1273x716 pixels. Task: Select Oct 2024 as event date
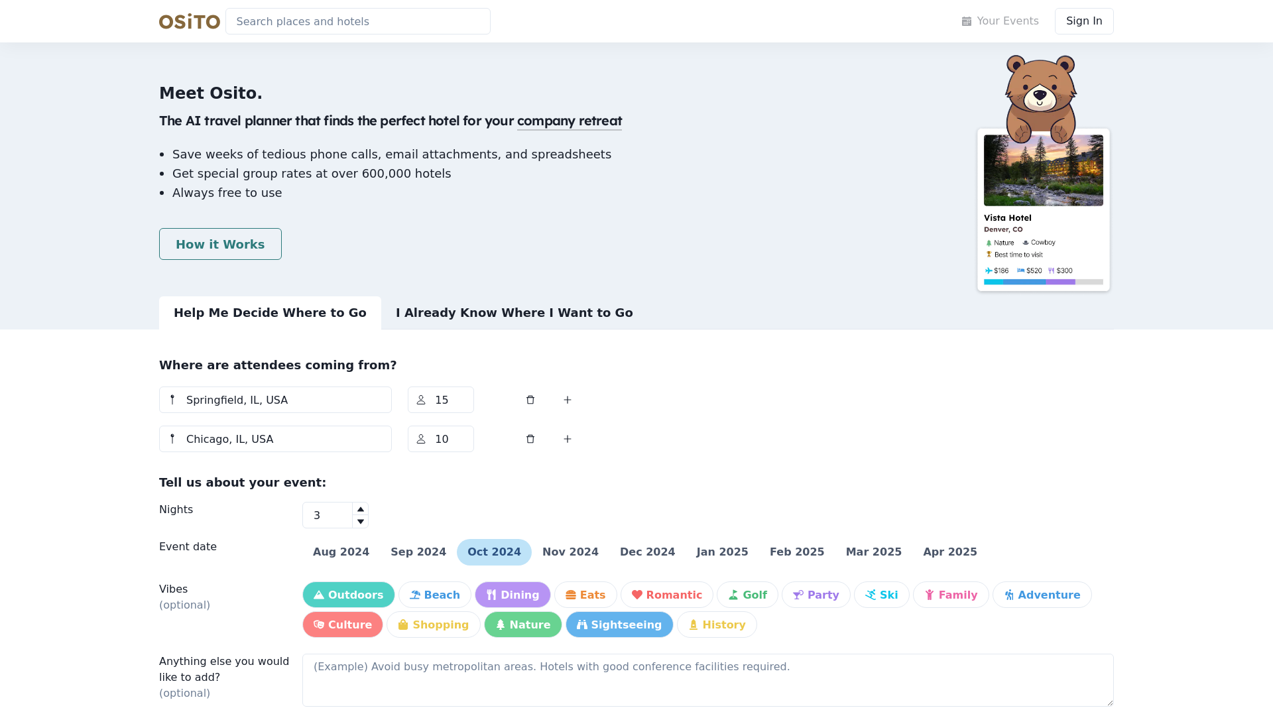(494, 552)
